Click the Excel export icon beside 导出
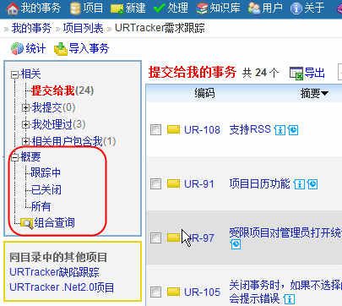Viewport: 342px width, 306px height. coord(296,74)
